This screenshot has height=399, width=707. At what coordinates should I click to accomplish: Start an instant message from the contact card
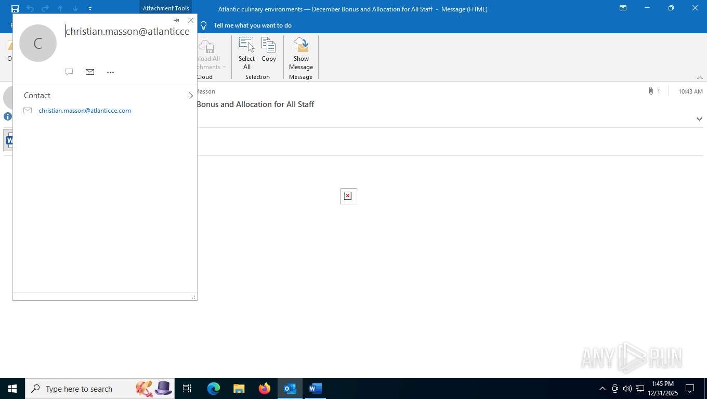(69, 72)
